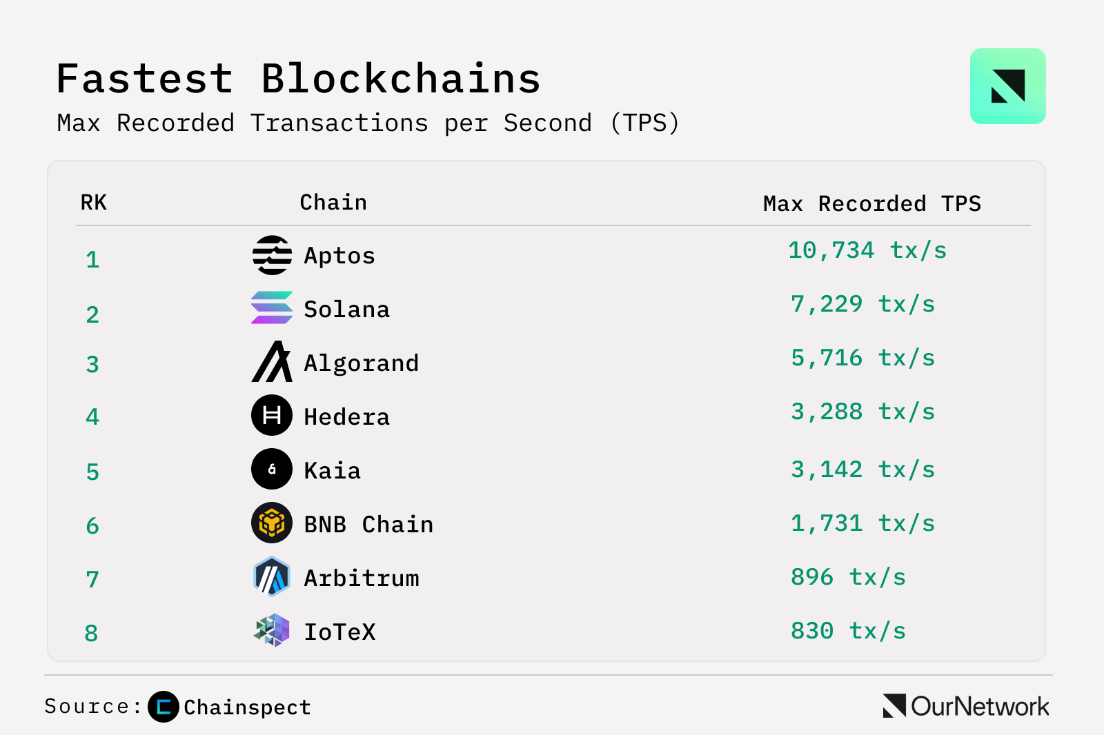
Task: Click the IoTeX logo icon
Action: (x=272, y=630)
